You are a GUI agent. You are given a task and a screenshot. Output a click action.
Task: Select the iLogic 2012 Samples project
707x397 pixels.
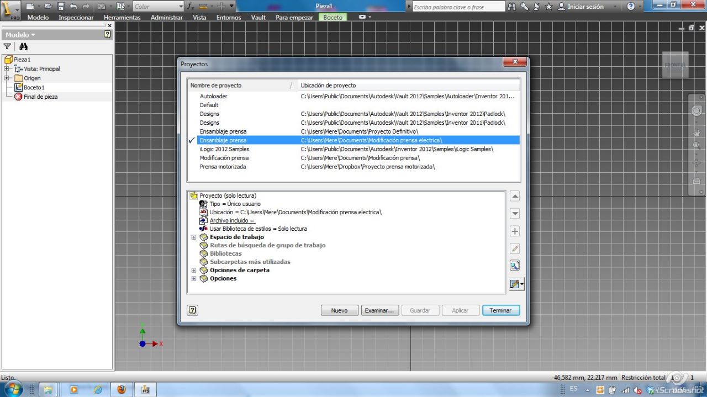coord(353,149)
